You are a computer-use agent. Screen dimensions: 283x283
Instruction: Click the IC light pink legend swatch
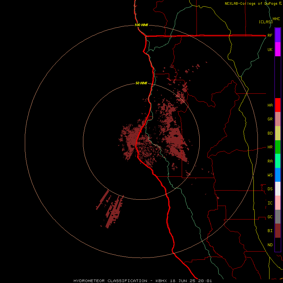[x=278, y=203]
